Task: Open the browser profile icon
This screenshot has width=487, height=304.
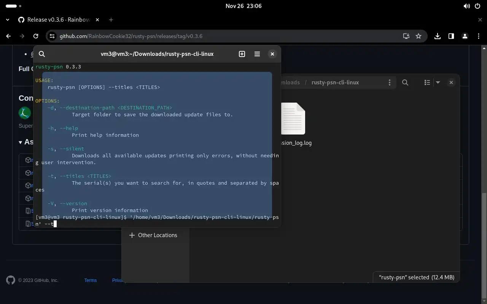Action: point(465,36)
